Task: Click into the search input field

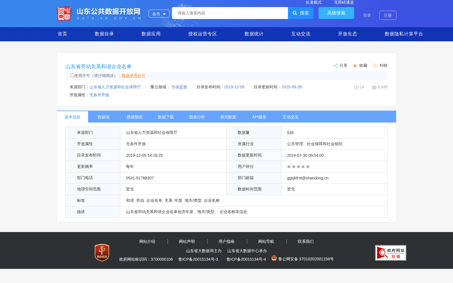Action: pos(230,13)
